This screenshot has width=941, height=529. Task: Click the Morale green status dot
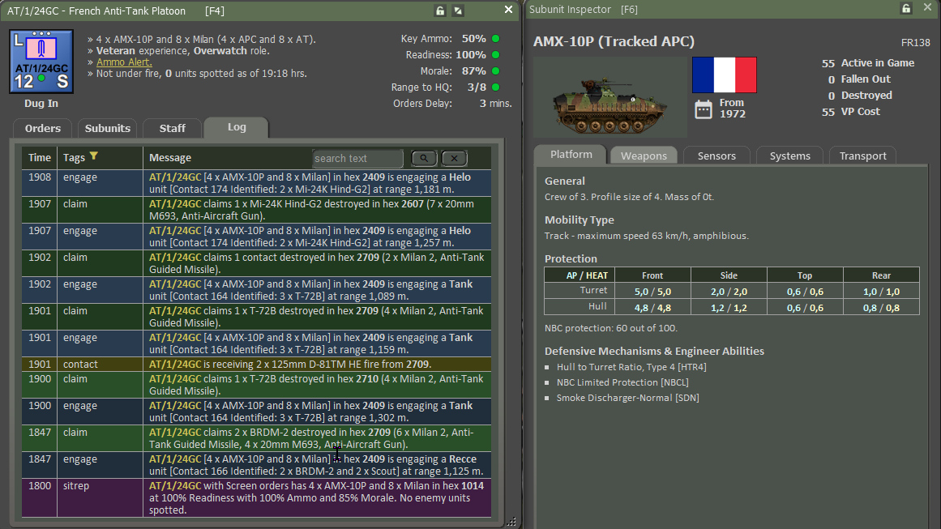click(x=496, y=70)
